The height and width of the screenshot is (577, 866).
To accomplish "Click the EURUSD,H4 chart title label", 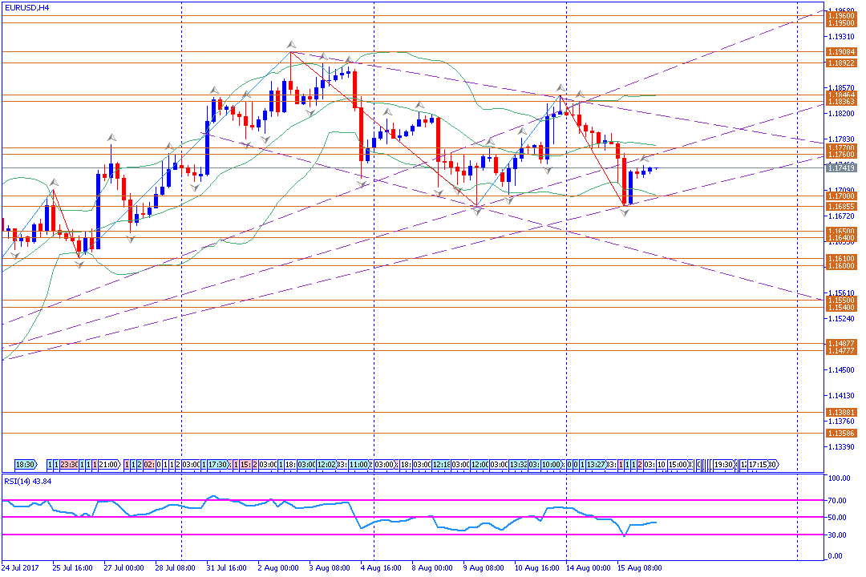I will [26, 7].
